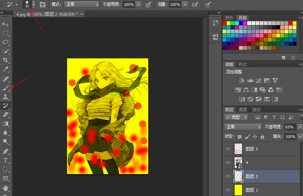Viewport: 303px width, 196px height.
Task: Open the 3D panel icon
Action: pos(215,36)
